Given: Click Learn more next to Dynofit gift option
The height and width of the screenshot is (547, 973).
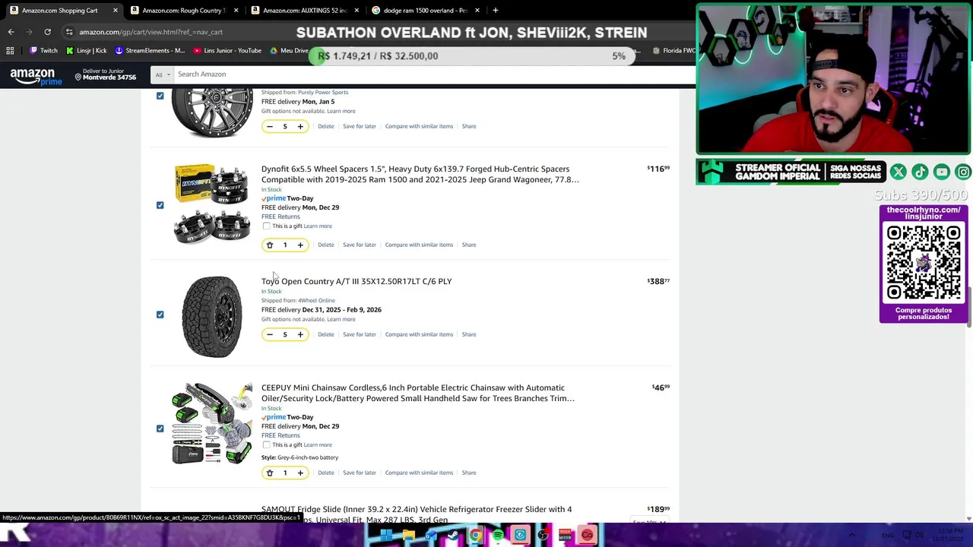Looking at the screenshot, I should pos(318,226).
